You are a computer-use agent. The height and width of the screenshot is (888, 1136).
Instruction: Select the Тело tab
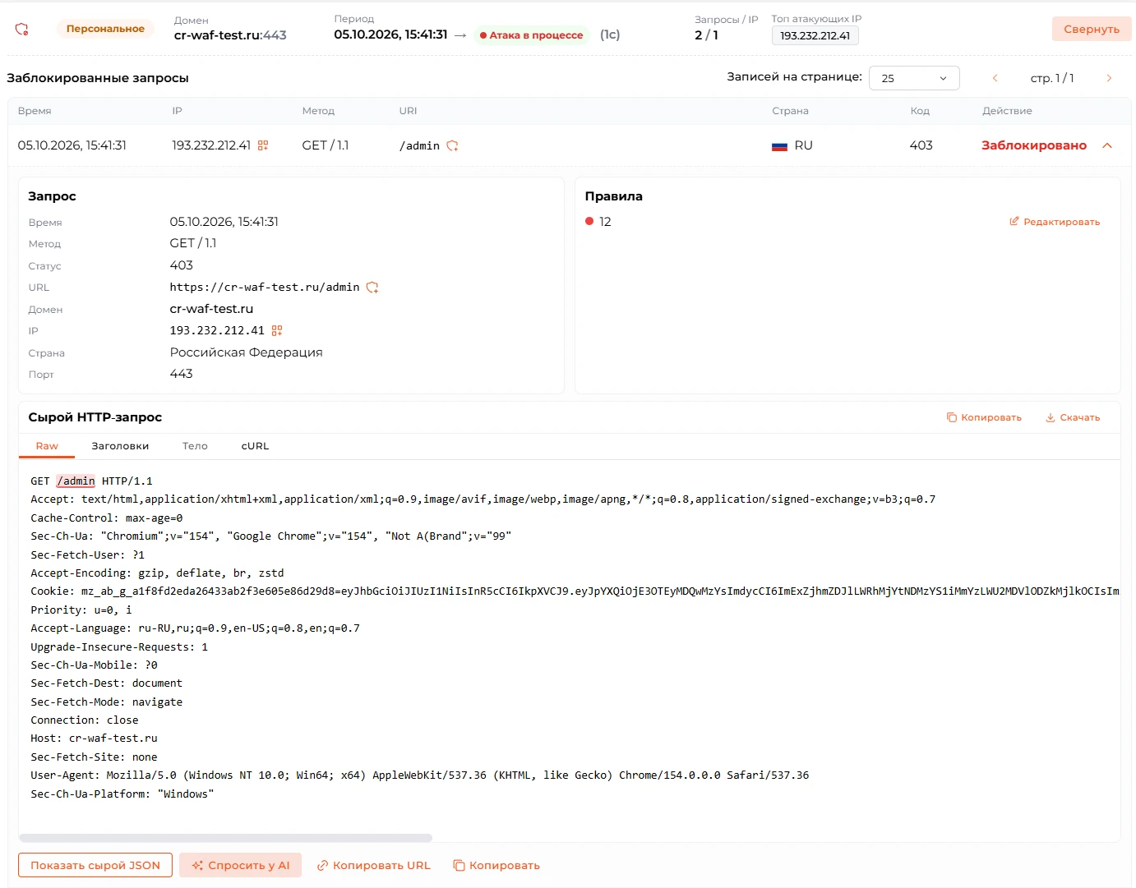tap(195, 446)
